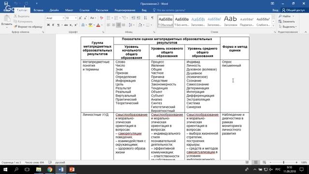Screen dimensions: 309x174
Task: Click the Заменить (Replace) button
Action: [287, 21]
